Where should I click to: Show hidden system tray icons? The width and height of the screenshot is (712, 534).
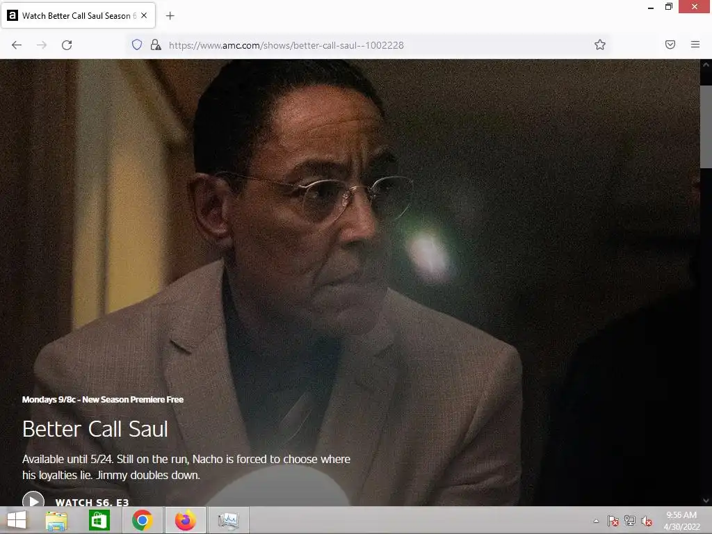click(596, 521)
